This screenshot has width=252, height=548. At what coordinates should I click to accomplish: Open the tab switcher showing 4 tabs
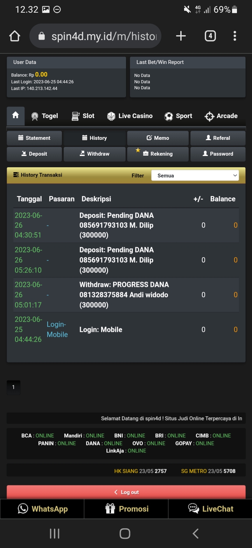point(210,36)
